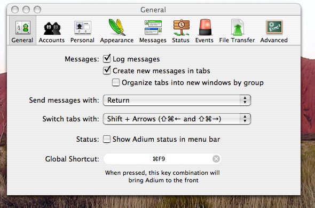Screen dimensions: 315x208
Task: Open the Accounts preferences pane
Action: click(52, 31)
